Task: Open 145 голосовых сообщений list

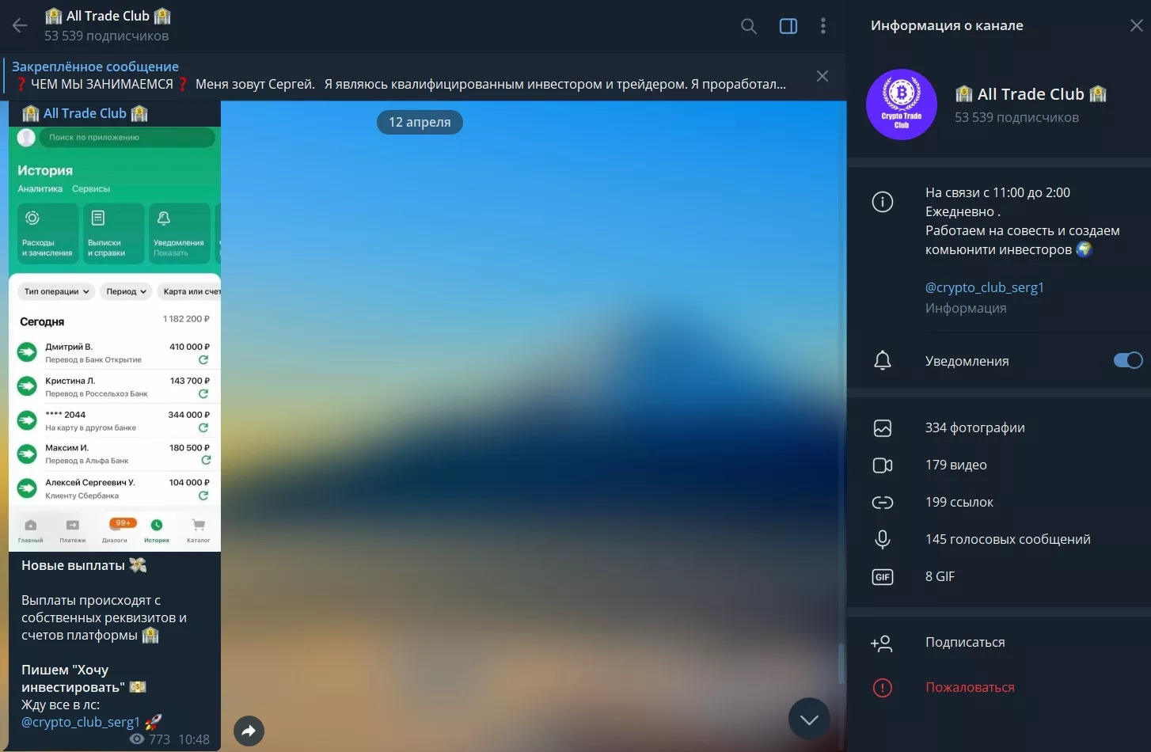Action: click(x=1008, y=540)
